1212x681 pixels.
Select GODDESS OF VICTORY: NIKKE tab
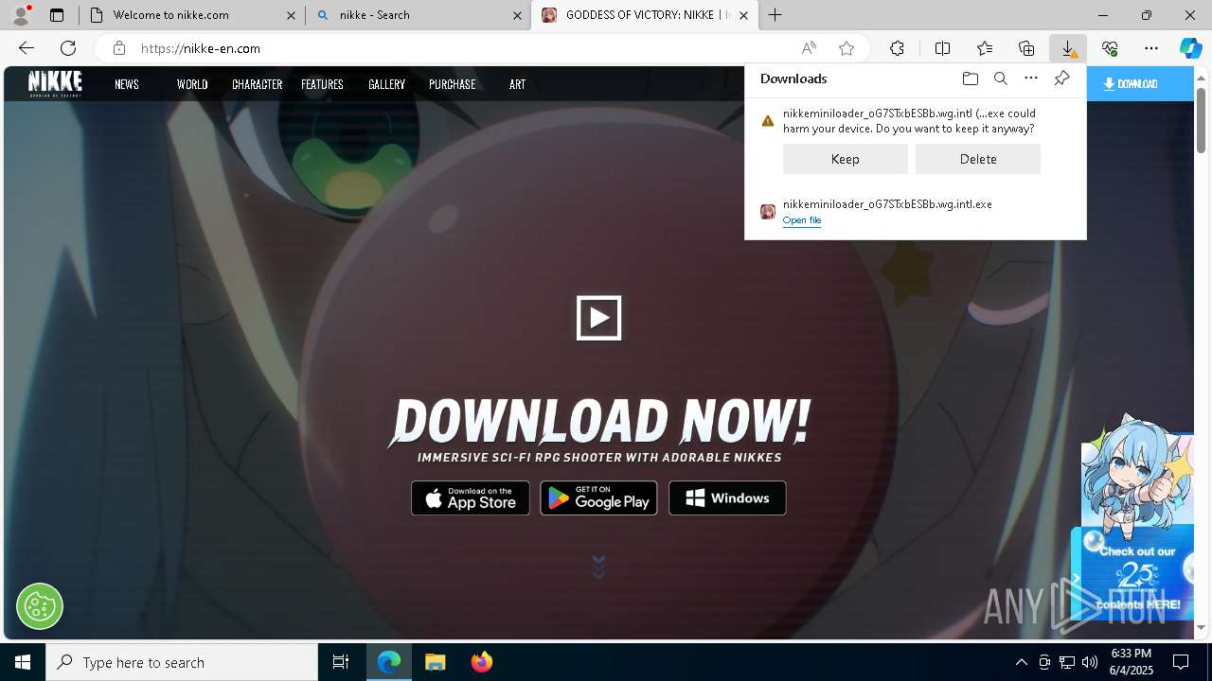[644, 15]
